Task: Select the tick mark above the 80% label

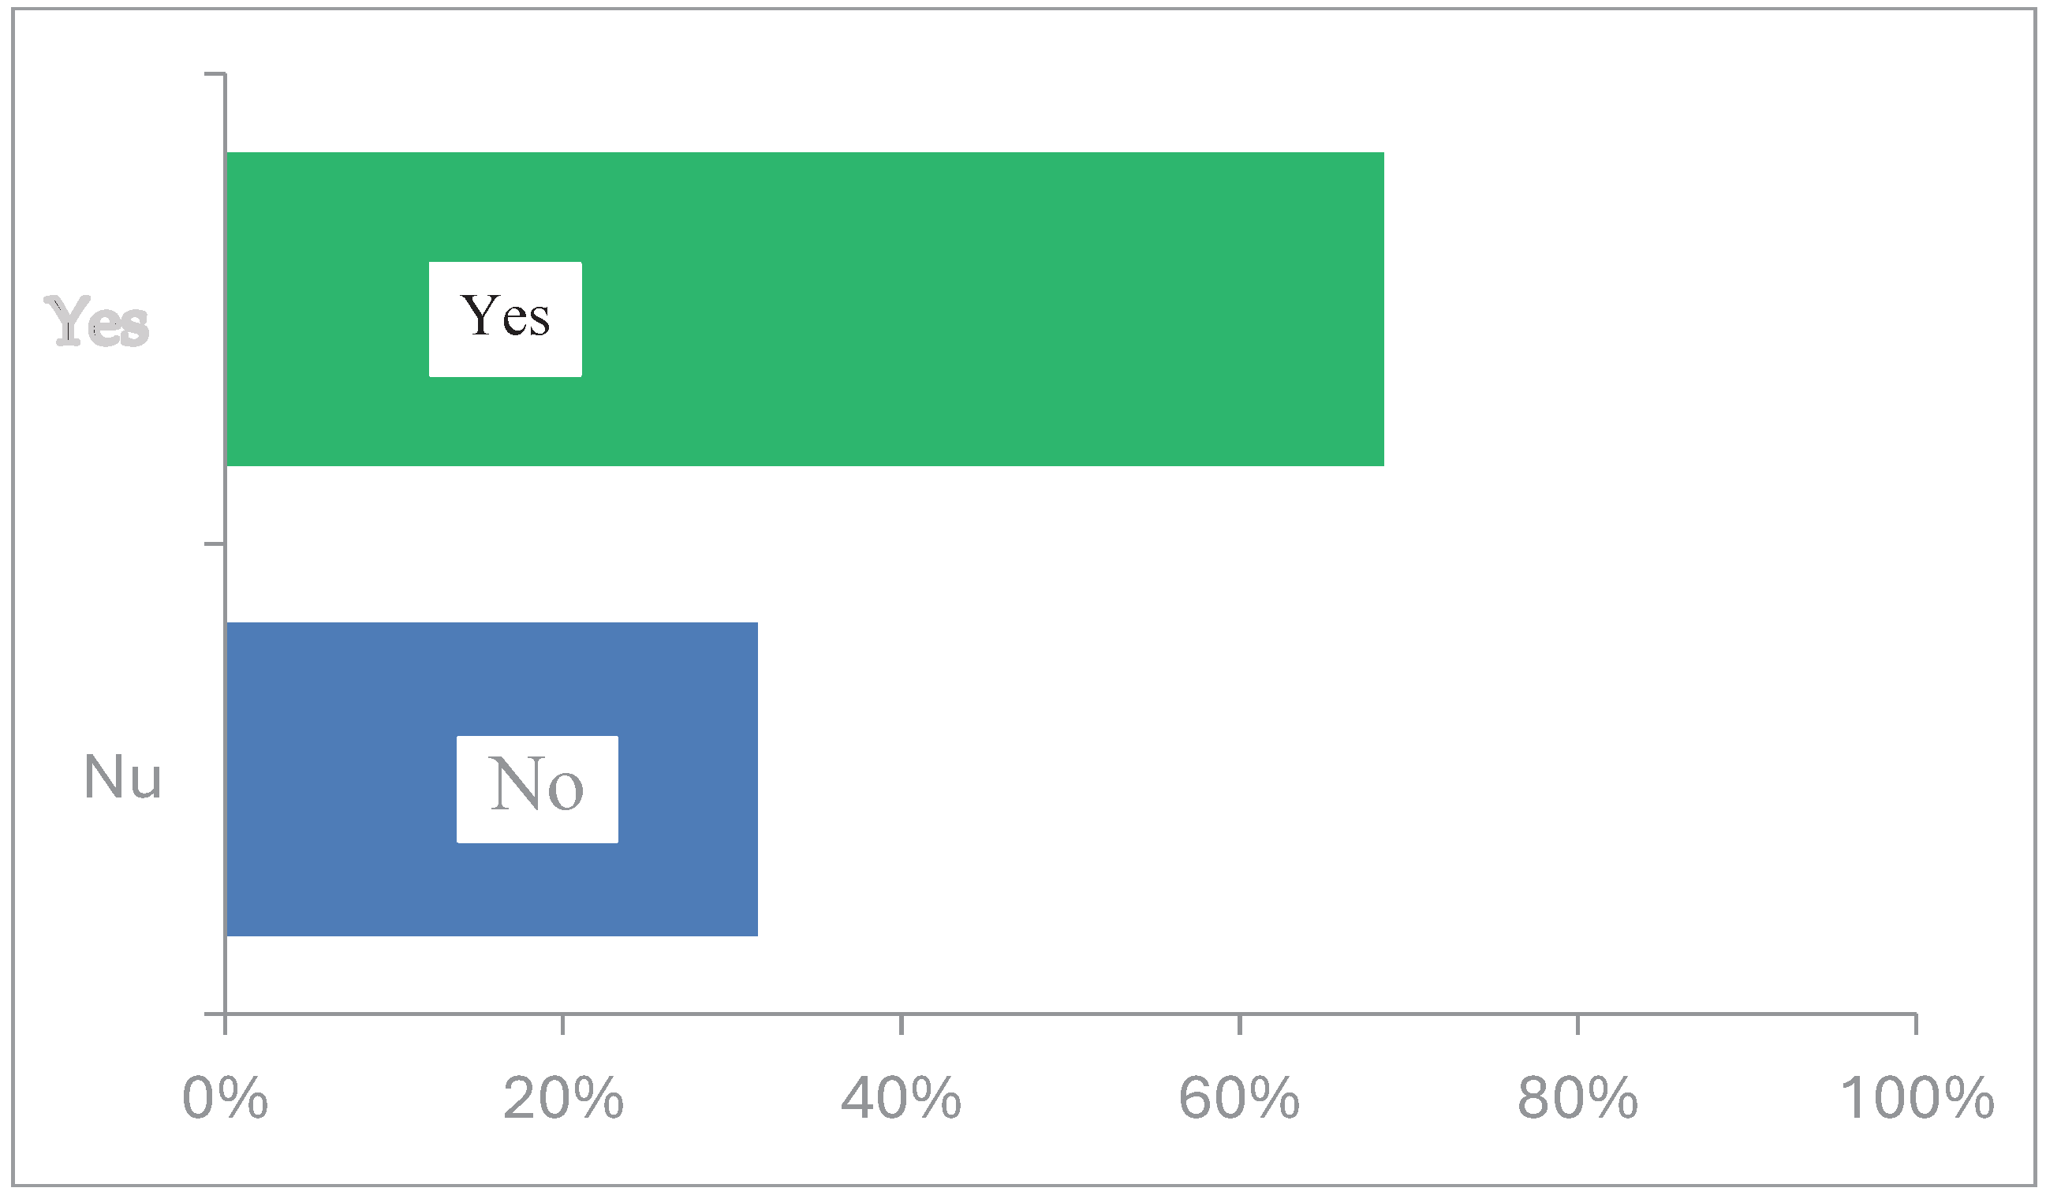Action: pyautogui.click(x=1577, y=1025)
